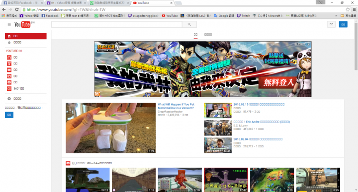Close the ad banner with its X icon
The image size is (358, 192).
309,44
